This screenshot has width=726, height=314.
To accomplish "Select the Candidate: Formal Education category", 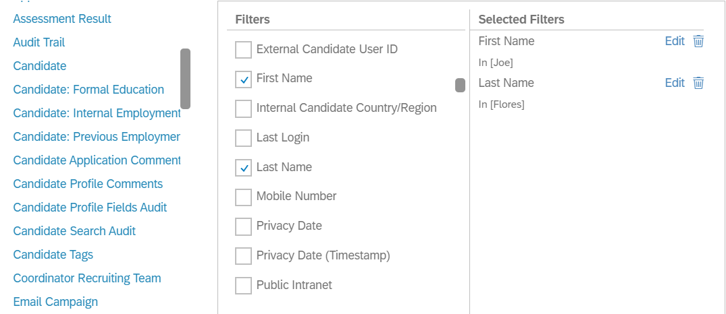I will (x=88, y=90).
